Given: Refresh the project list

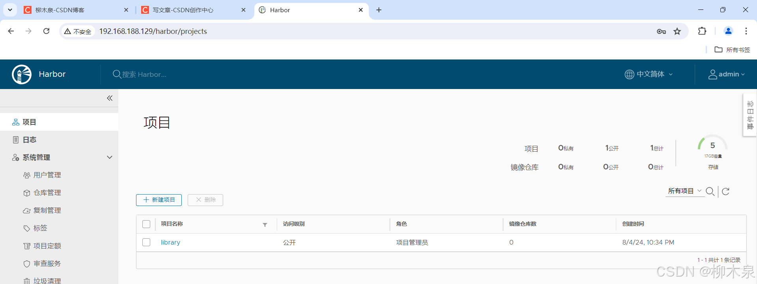Looking at the screenshot, I should point(725,191).
